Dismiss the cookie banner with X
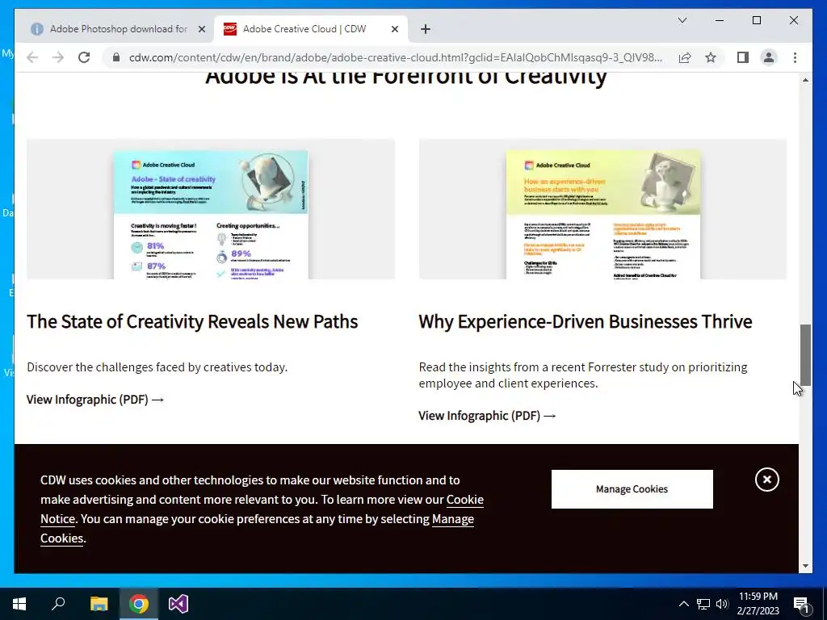Image resolution: width=827 pixels, height=620 pixels. [766, 480]
